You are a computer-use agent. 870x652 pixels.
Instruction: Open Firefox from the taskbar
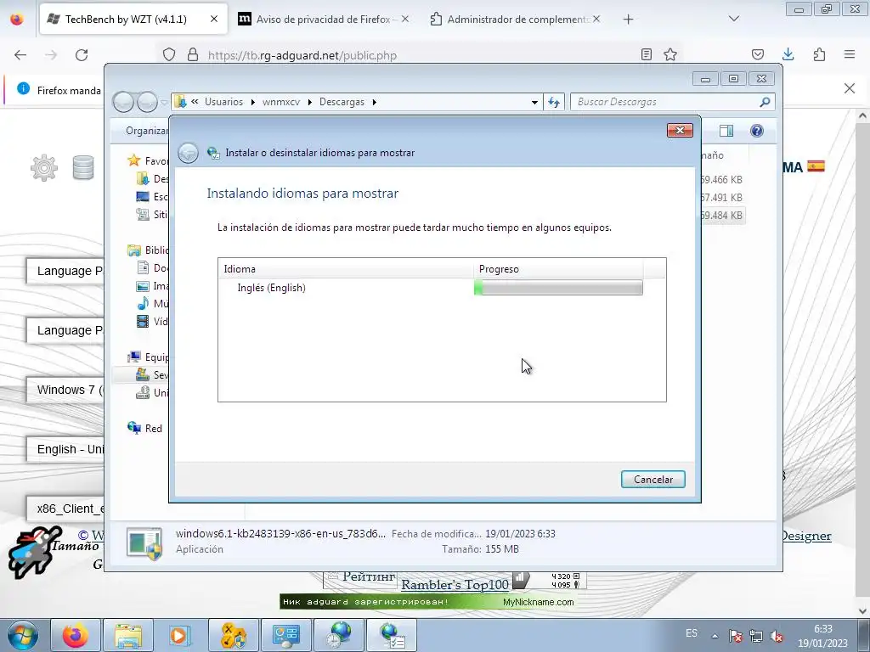coord(76,635)
